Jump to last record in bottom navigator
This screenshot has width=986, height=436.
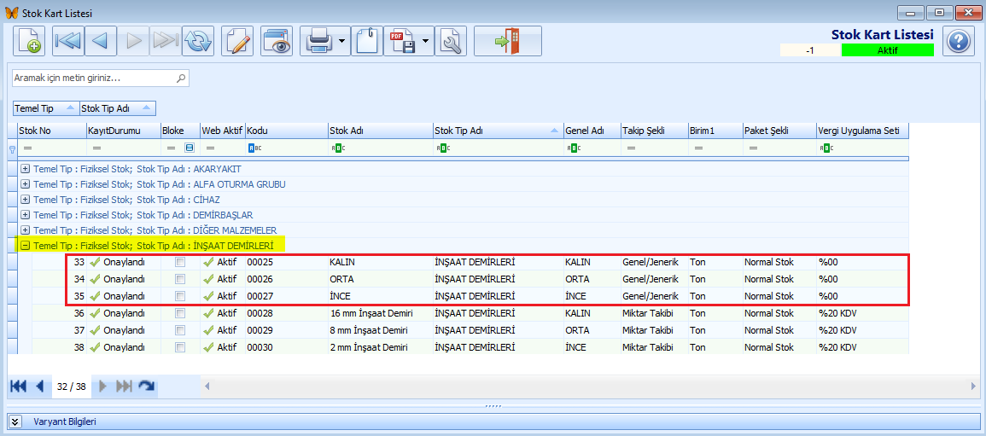coord(125,387)
